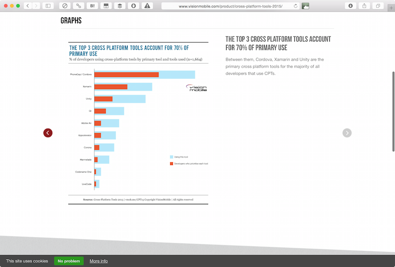Click the cross-platform tools bar chart image
This screenshot has width=395, height=267.
tap(138, 123)
